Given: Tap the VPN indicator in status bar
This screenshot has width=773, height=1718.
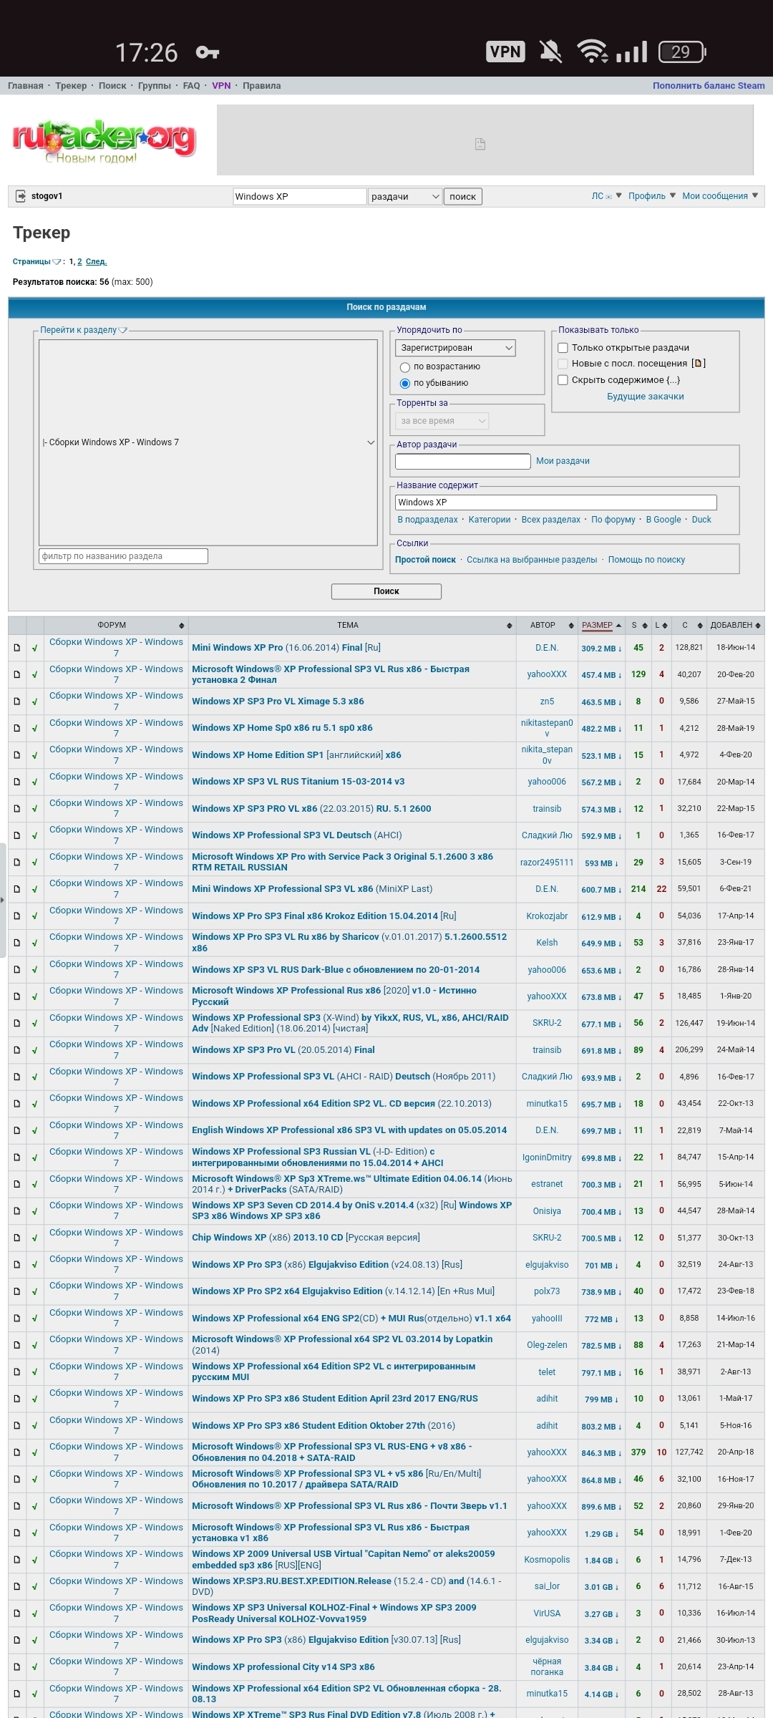Looking at the screenshot, I should point(506,52).
